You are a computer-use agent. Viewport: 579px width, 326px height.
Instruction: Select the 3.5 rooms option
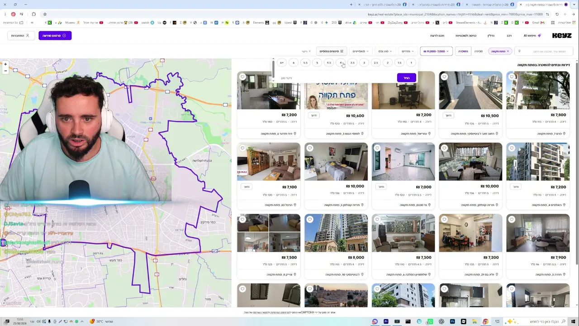[x=352, y=63]
